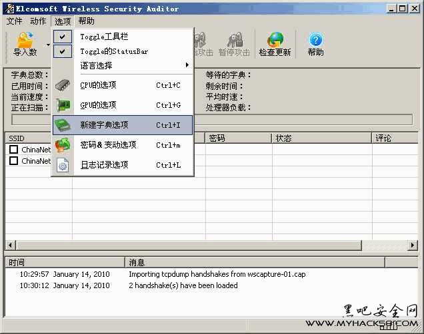Screen dimensions: 424x334
Task: Open the 帮助 menu in menu bar
Action: tap(86, 21)
